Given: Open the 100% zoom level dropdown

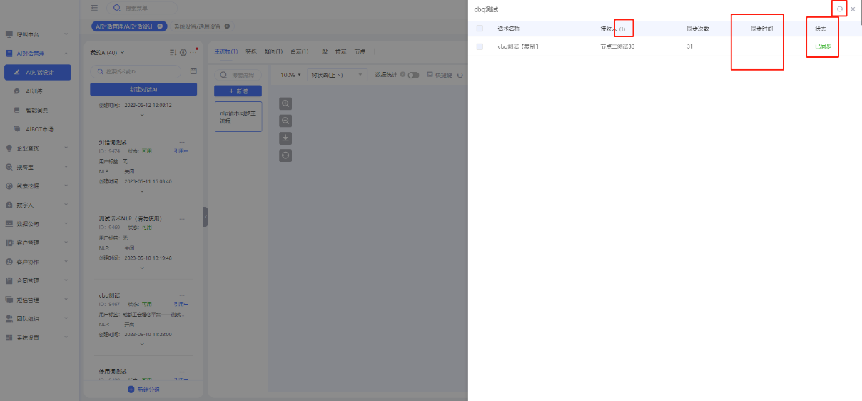Looking at the screenshot, I should click(290, 75).
